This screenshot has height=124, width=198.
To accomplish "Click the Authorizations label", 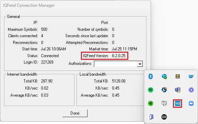I will point(80,64).
